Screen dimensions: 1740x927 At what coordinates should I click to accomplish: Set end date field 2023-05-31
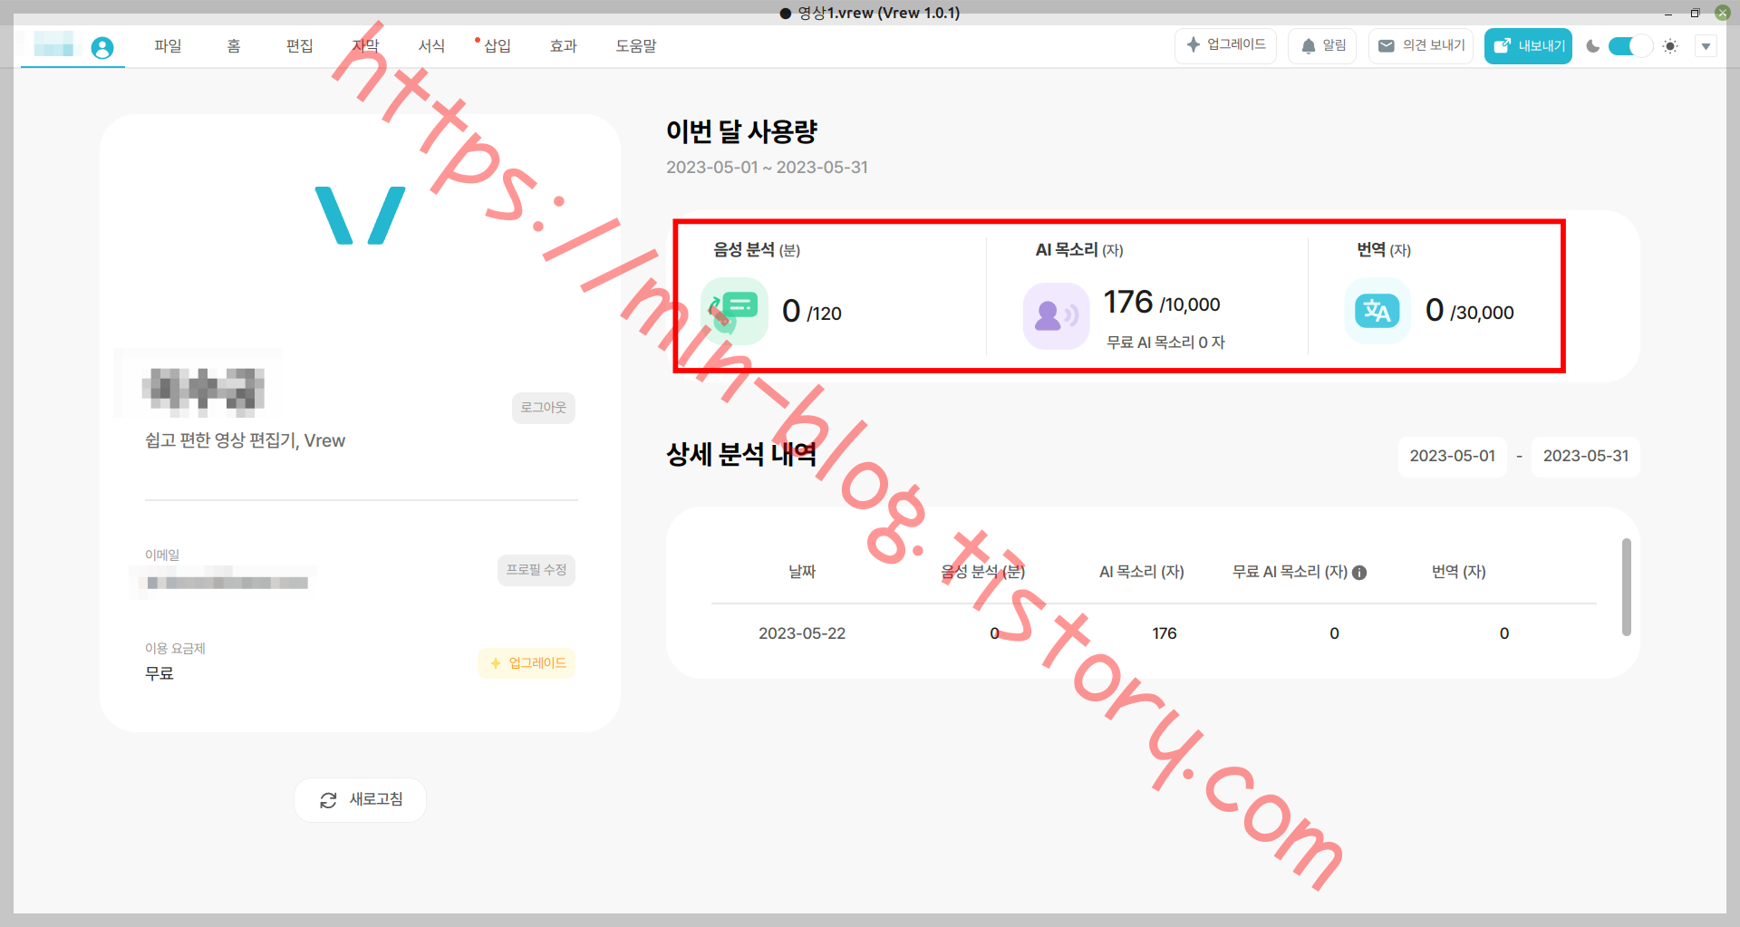point(1585,456)
